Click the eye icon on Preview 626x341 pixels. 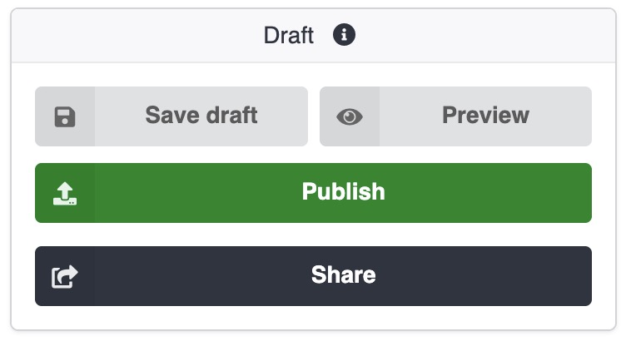click(350, 116)
